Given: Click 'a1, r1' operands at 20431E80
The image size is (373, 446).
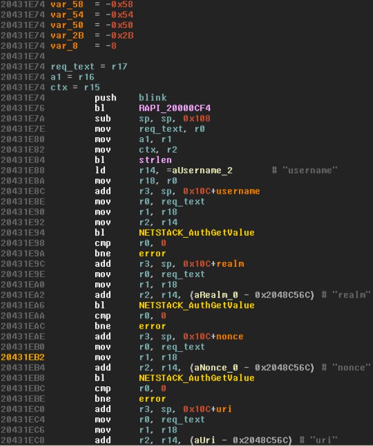Looking at the screenshot, I should [x=155, y=139].
